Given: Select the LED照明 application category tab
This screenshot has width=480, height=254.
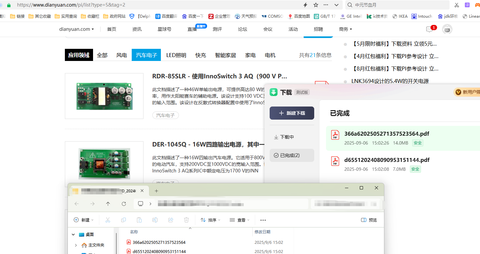Looking at the screenshot, I should (176, 55).
